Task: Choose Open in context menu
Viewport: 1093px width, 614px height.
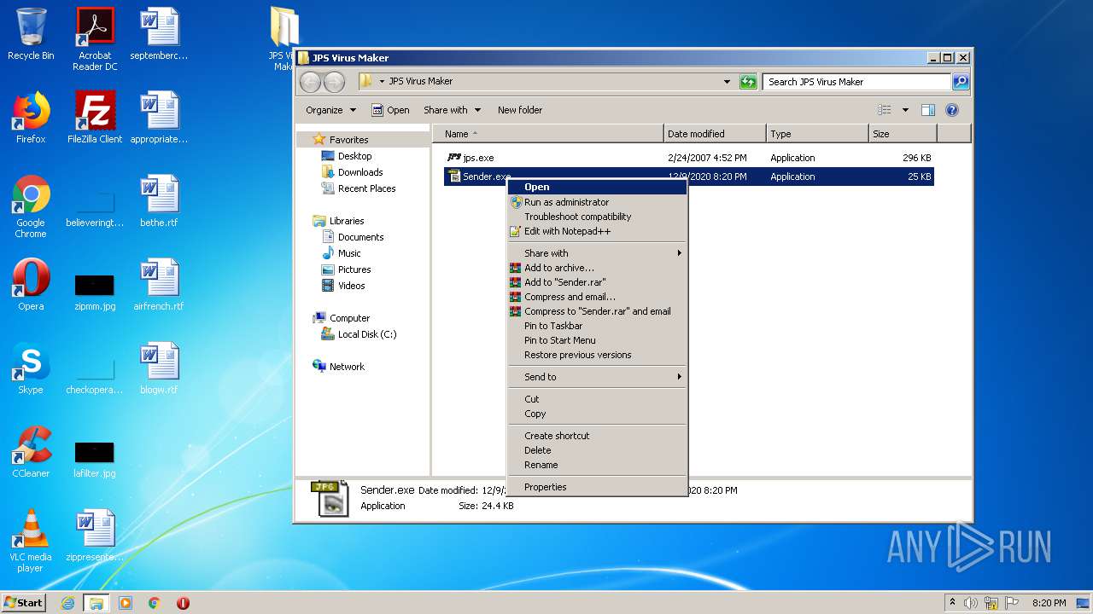Action: 598,187
